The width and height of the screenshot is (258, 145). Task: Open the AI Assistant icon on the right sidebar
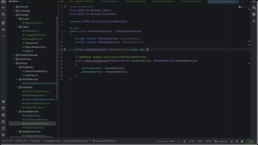point(254,8)
